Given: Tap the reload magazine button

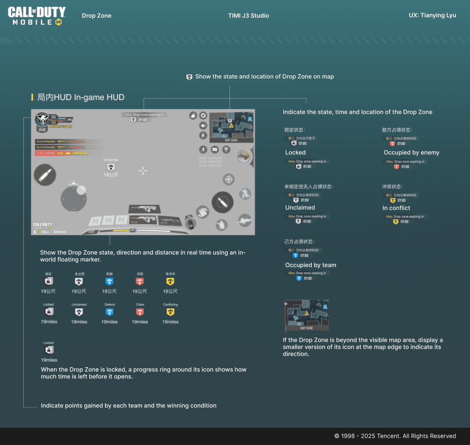Looking at the screenshot, I should [x=202, y=212].
